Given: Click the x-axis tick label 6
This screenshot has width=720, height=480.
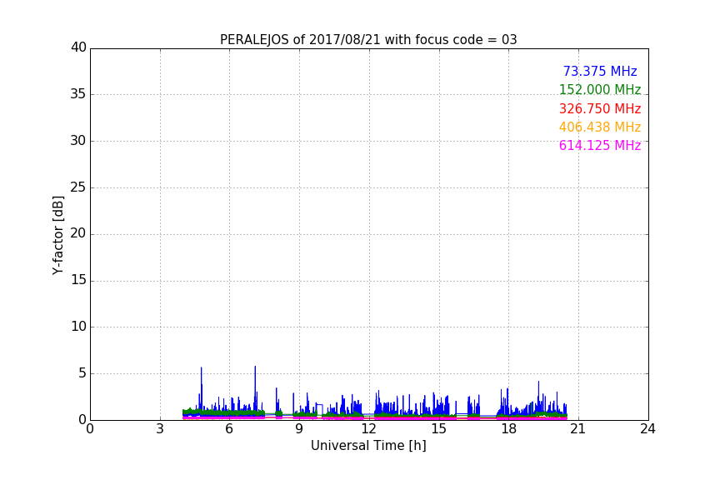Looking at the screenshot, I should pos(229,429).
